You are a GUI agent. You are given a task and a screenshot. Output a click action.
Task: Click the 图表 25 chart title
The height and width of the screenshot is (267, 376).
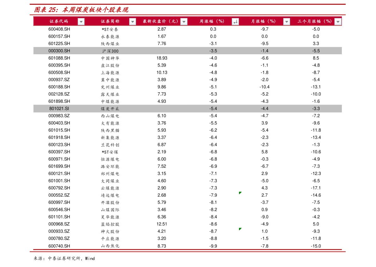(81, 10)
